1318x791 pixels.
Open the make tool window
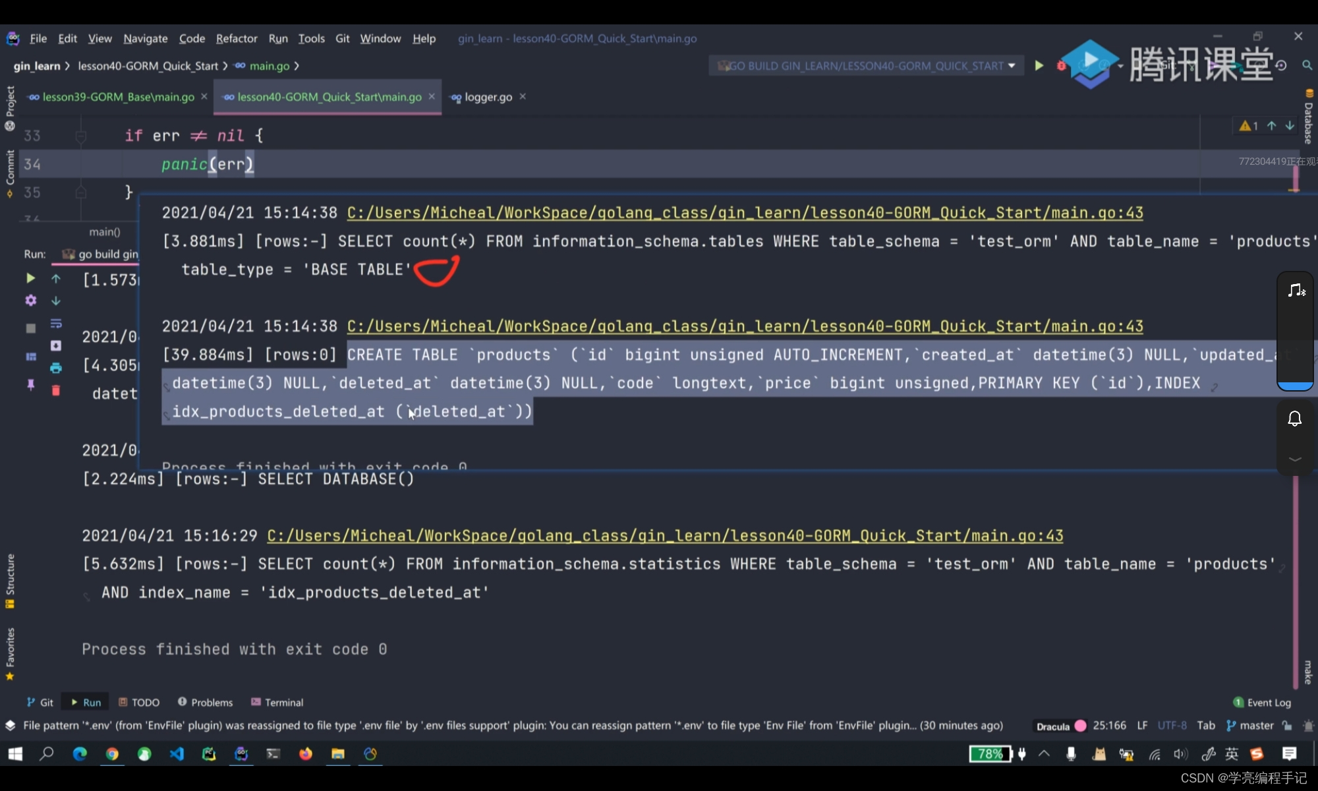point(1308,672)
